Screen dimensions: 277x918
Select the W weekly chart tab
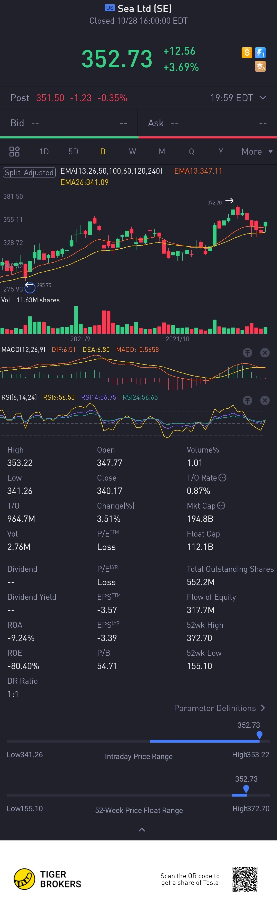pyautogui.click(x=132, y=152)
